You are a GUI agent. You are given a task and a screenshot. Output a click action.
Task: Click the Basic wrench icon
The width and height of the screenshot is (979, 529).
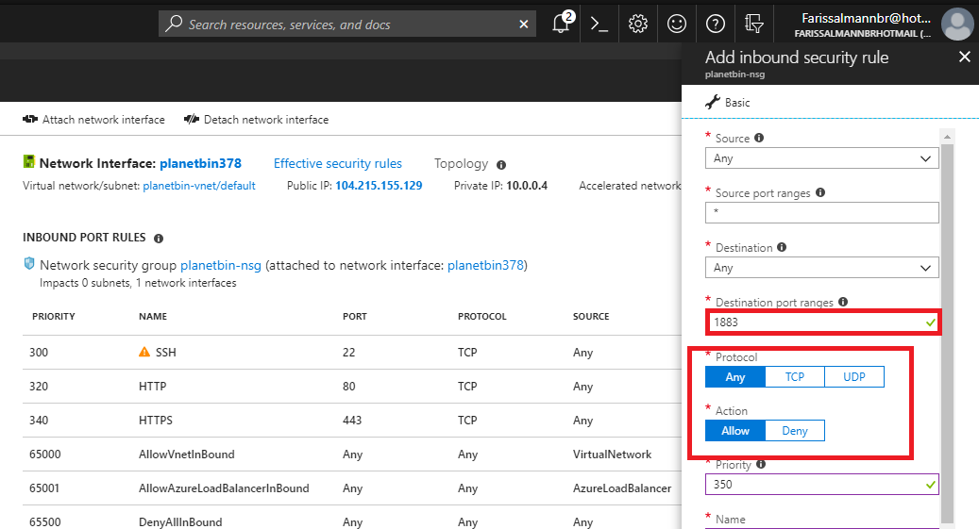[x=713, y=102]
